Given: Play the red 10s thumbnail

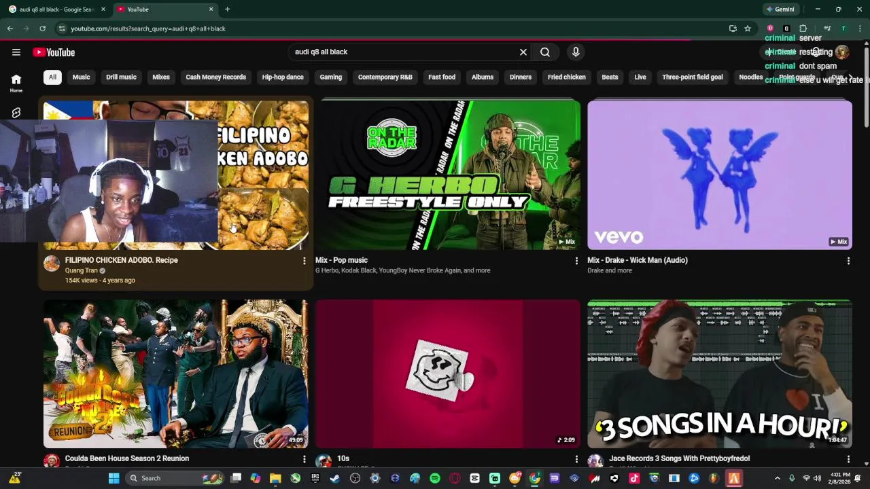Looking at the screenshot, I should (448, 374).
